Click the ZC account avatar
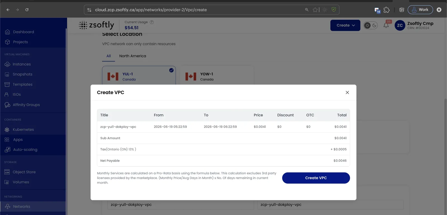Screen dimensions: 447x215 point(400,25)
